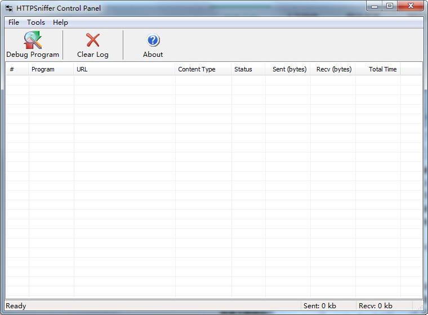The height and width of the screenshot is (315, 428).
Task: Click the red X Clear Log icon
Action: pyautogui.click(x=93, y=40)
